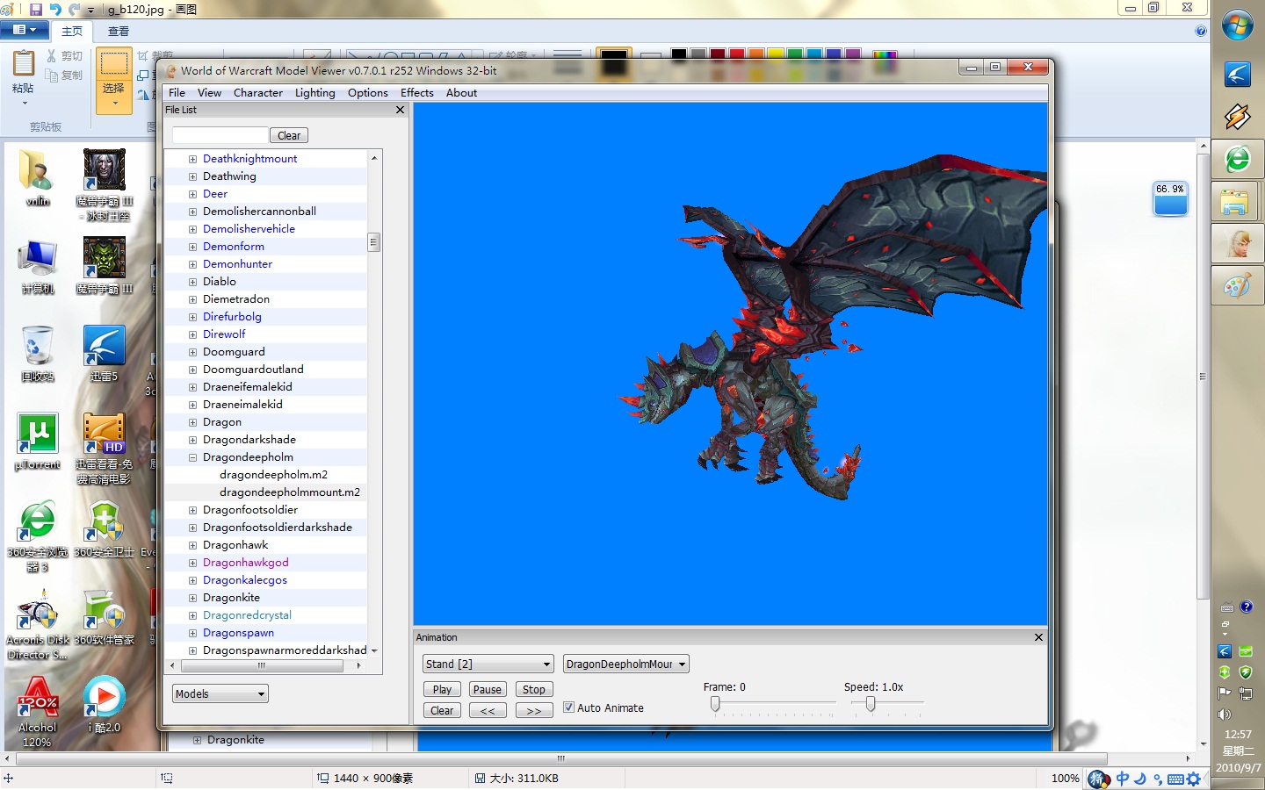Select Dragonhawkgod entry

pos(246,563)
